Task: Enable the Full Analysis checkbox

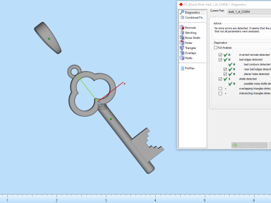Action: tap(216, 47)
